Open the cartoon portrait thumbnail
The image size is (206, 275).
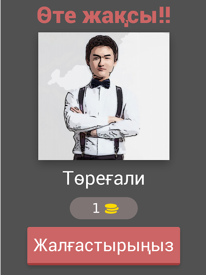point(104,96)
